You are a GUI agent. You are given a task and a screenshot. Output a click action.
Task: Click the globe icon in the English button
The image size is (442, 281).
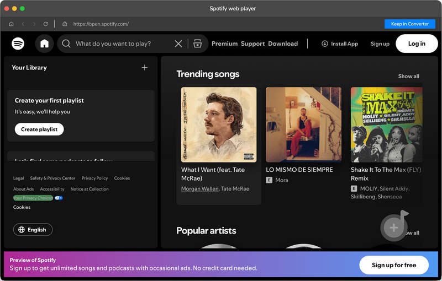point(22,230)
